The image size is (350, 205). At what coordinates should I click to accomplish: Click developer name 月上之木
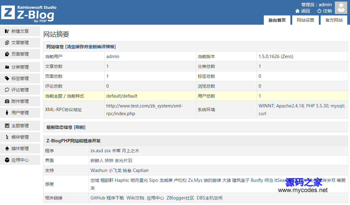[131, 151]
